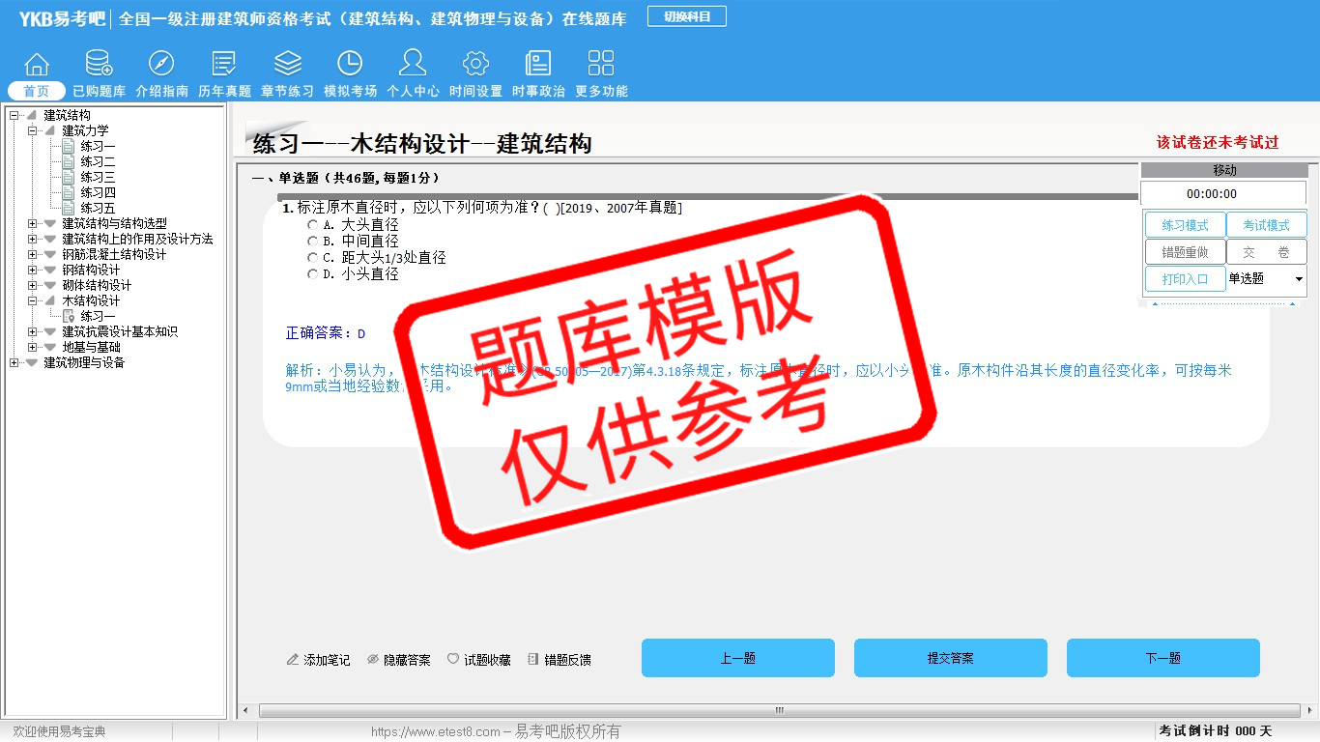This screenshot has width=1320, height=742.
Task: Click the scrollbar left arrow
Action: pyautogui.click(x=245, y=711)
